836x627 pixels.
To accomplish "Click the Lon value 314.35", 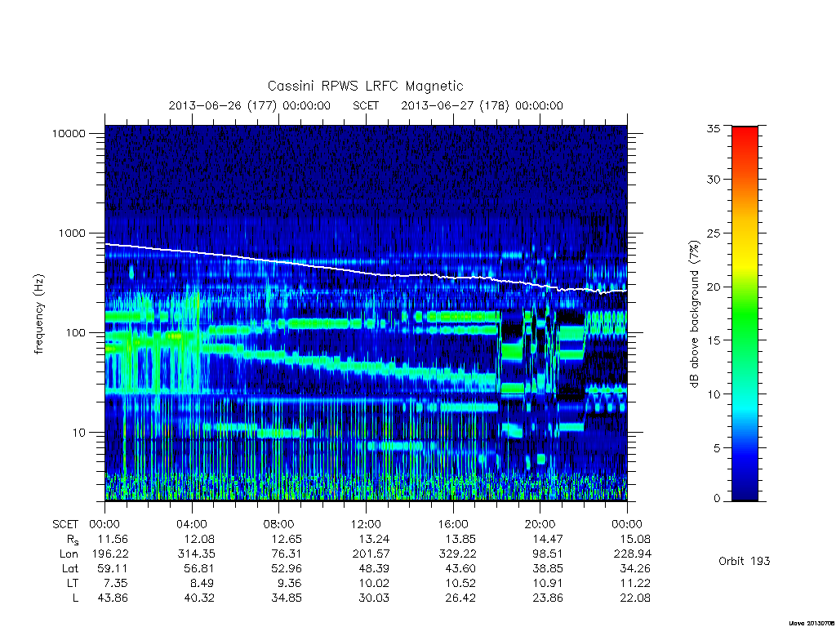I will pyautogui.click(x=196, y=554).
